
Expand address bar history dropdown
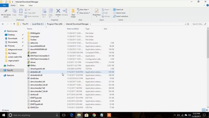[x=185, y=24]
